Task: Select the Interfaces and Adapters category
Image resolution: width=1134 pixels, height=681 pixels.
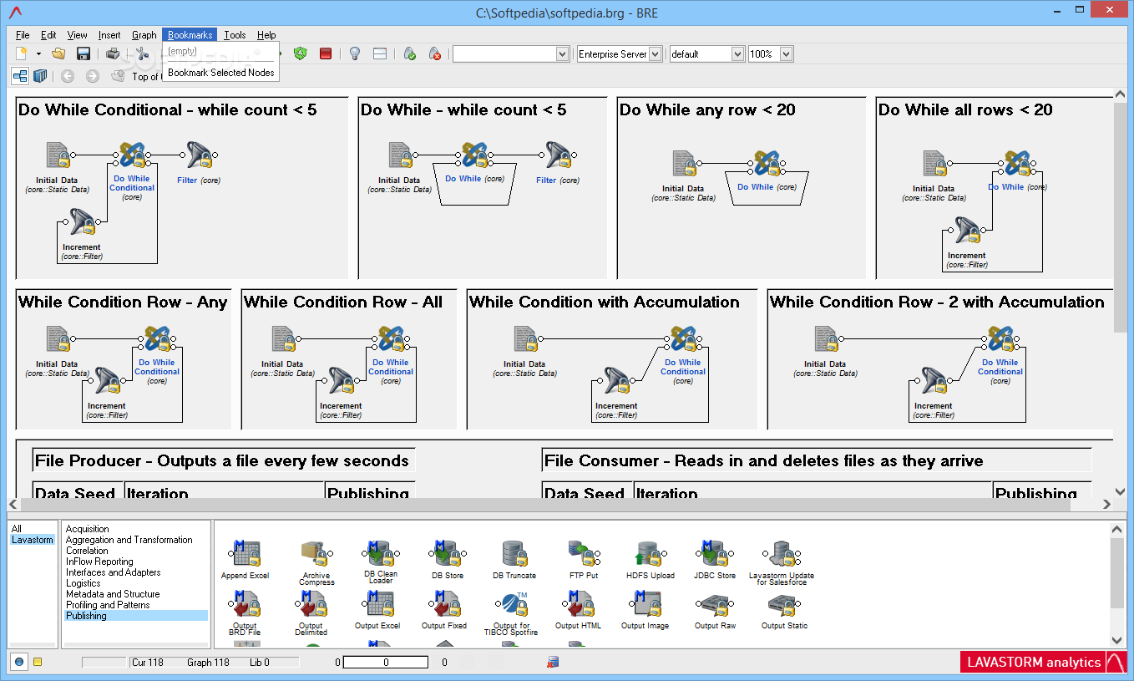Action: 113,572
